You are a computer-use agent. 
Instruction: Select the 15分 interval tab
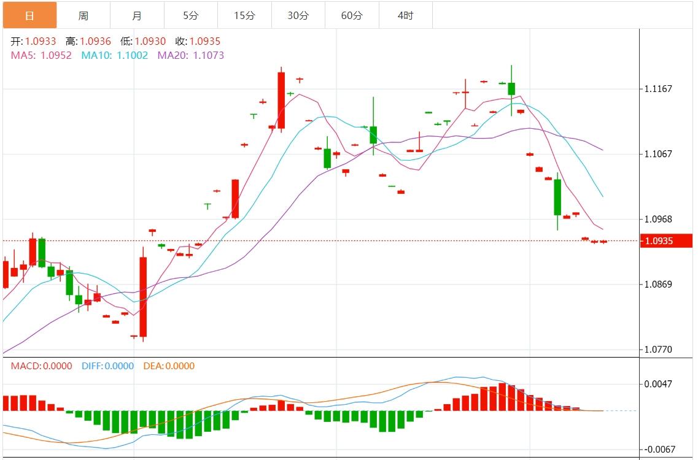tap(244, 15)
